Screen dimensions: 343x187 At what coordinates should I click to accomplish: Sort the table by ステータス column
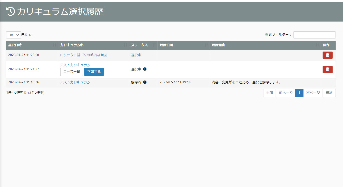click(143, 45)
